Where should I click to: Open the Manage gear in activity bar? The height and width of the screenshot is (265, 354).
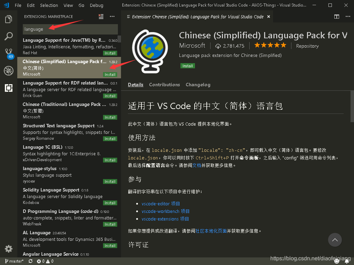pos(9,249)
